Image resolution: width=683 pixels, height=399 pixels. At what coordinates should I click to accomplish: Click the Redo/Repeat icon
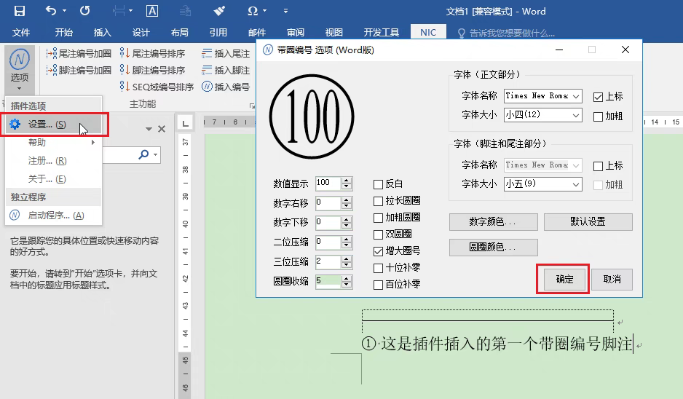point(85,10)
